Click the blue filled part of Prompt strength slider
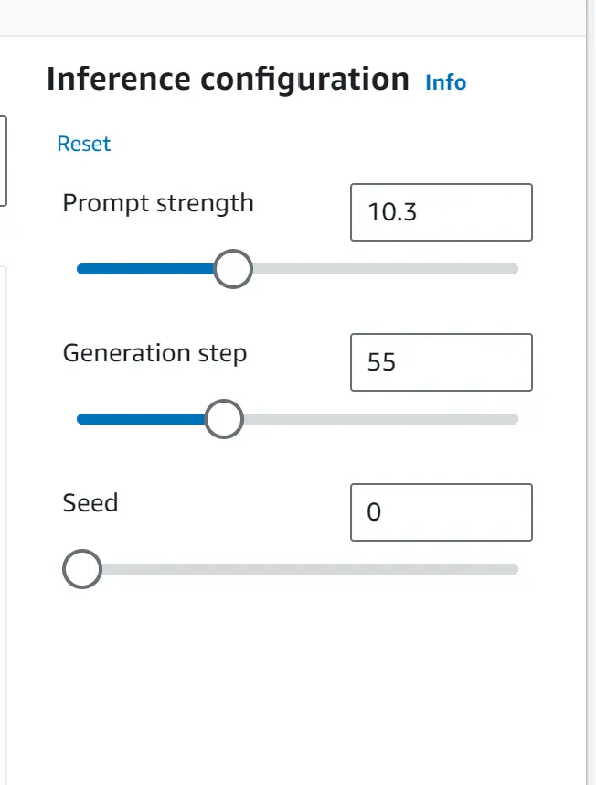This screenshot has height=785, width=596. (x=146, y=269)
